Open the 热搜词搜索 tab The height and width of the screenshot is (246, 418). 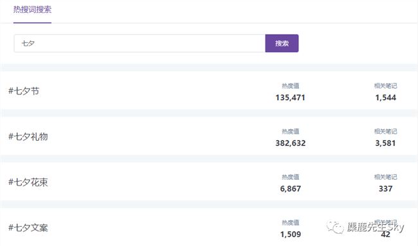click(32, 10)
